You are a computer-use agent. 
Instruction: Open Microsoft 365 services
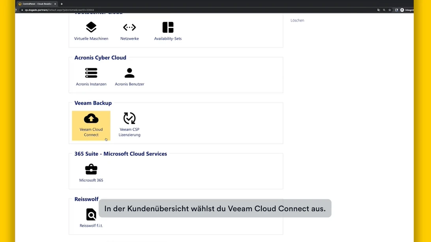[91, 173]
